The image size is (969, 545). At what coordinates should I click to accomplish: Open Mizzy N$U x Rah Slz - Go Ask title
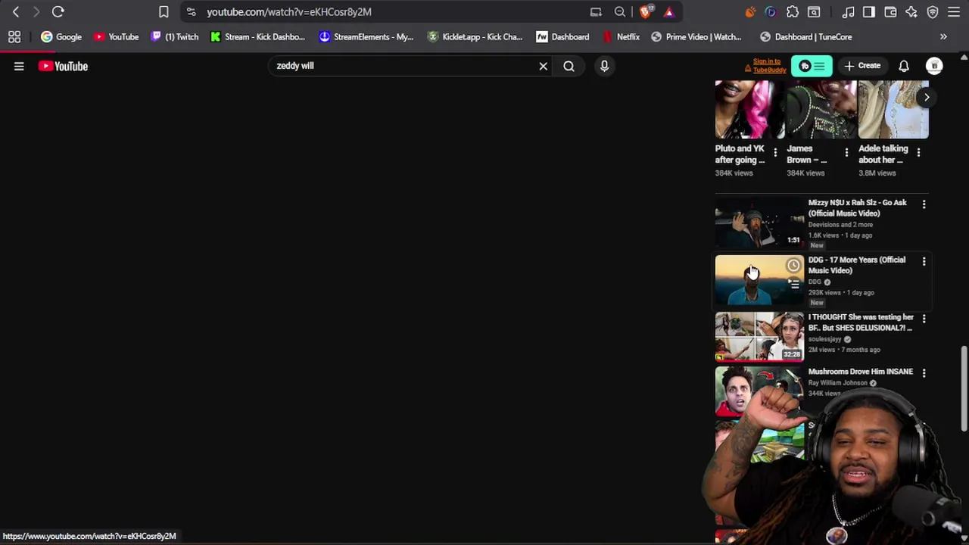(x=858, y=208)
